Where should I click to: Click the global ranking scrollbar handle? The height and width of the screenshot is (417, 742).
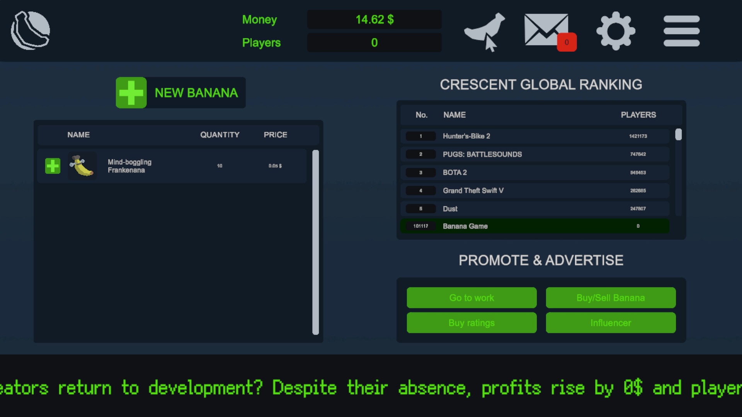[678, 135]
